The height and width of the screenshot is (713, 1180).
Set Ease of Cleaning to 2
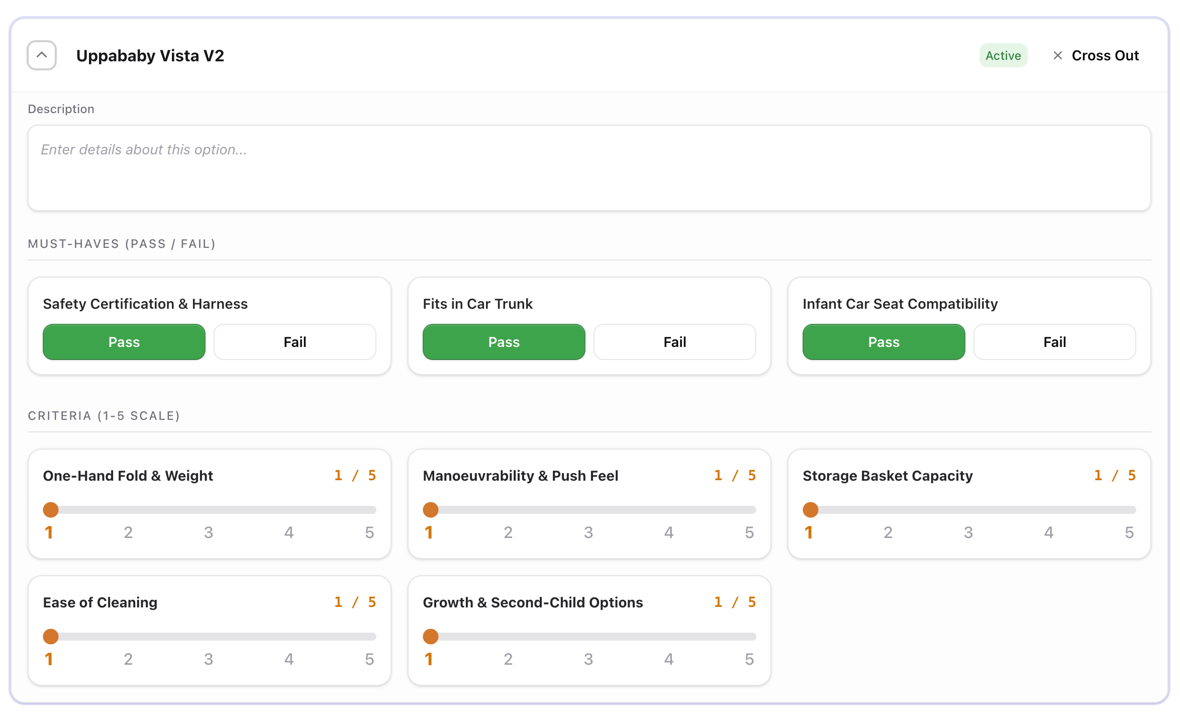[x=129, y=659]
